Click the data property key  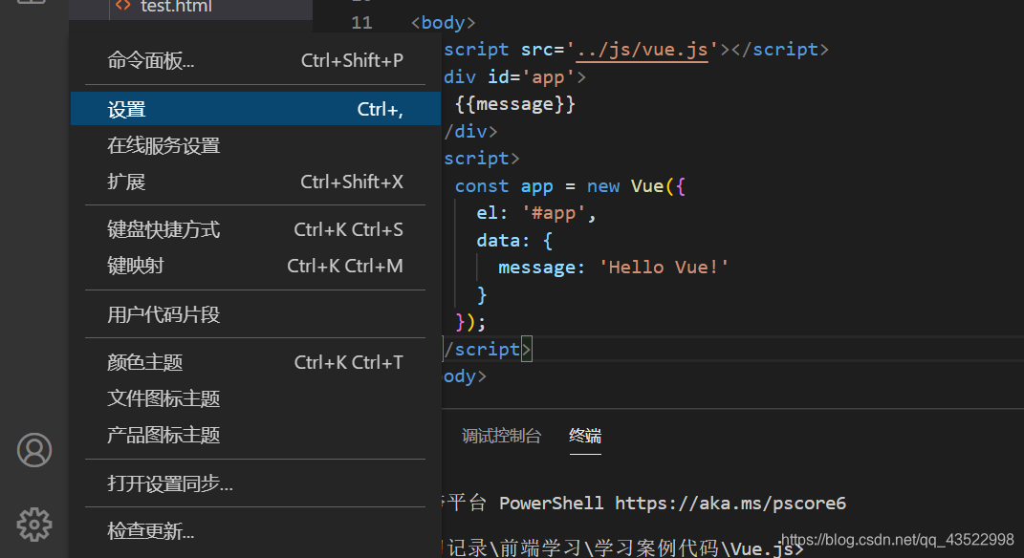(498, 241)
